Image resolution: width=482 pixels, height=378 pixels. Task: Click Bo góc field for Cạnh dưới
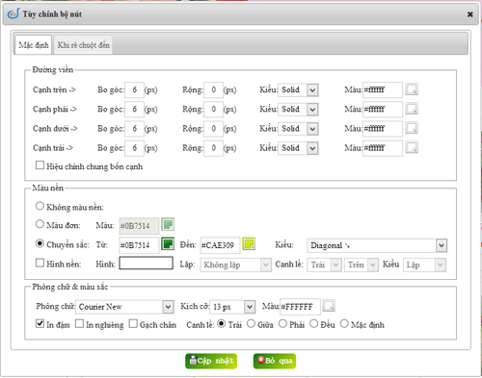click(134, 129)
